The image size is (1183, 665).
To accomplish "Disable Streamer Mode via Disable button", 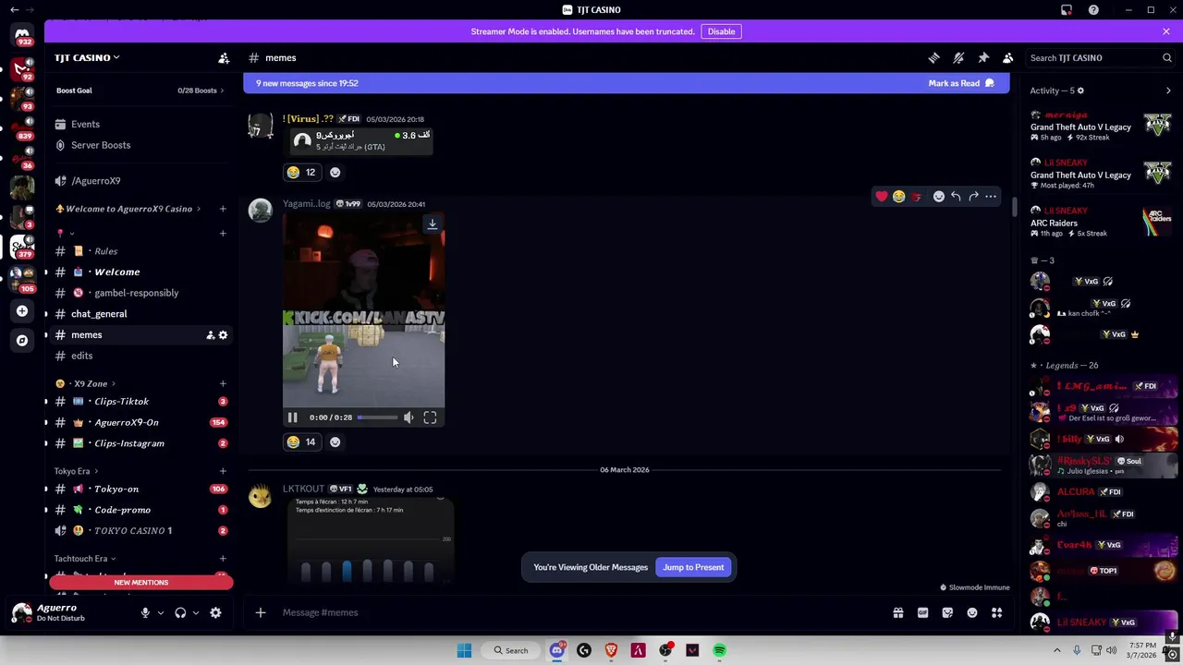I will (x=721, y=31).
